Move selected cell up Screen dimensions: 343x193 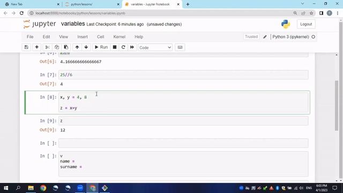[x=77, y=47]
